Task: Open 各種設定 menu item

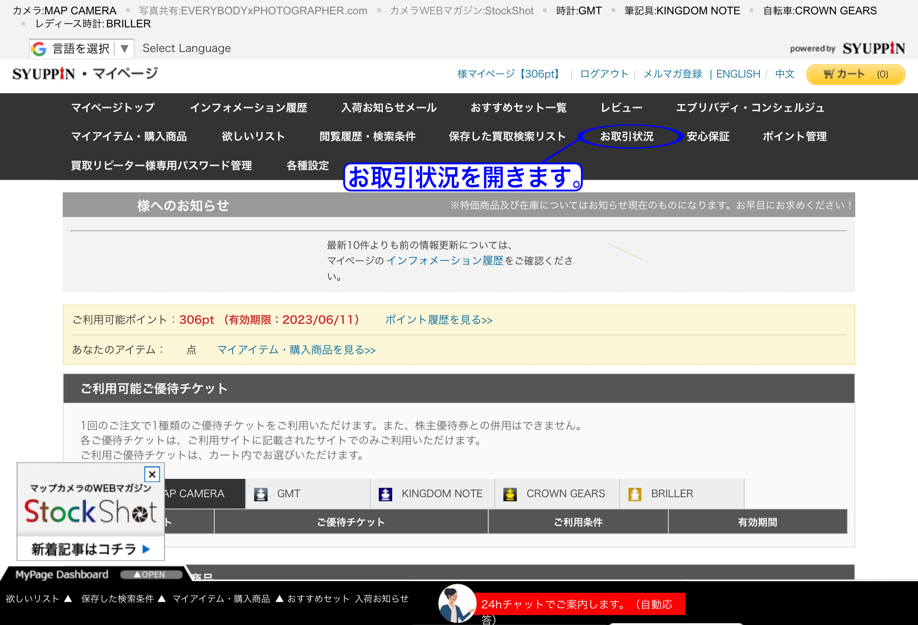Action: click(x=308, y=165)
